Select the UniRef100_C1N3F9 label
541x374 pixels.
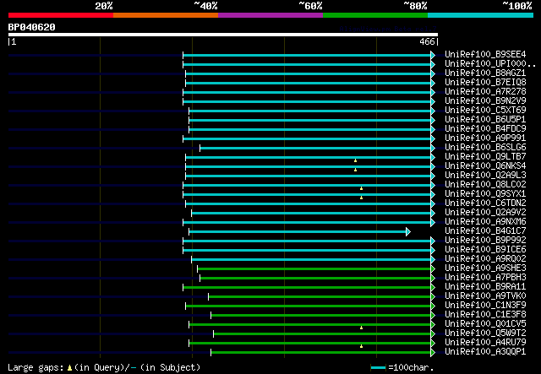(x=485, y=306)
